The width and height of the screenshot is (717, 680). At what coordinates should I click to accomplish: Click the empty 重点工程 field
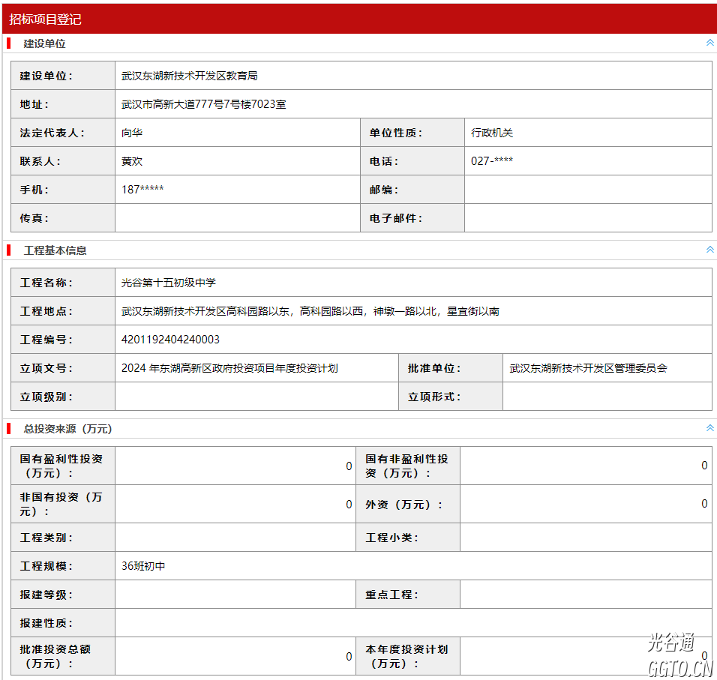(x=585, y=595)
